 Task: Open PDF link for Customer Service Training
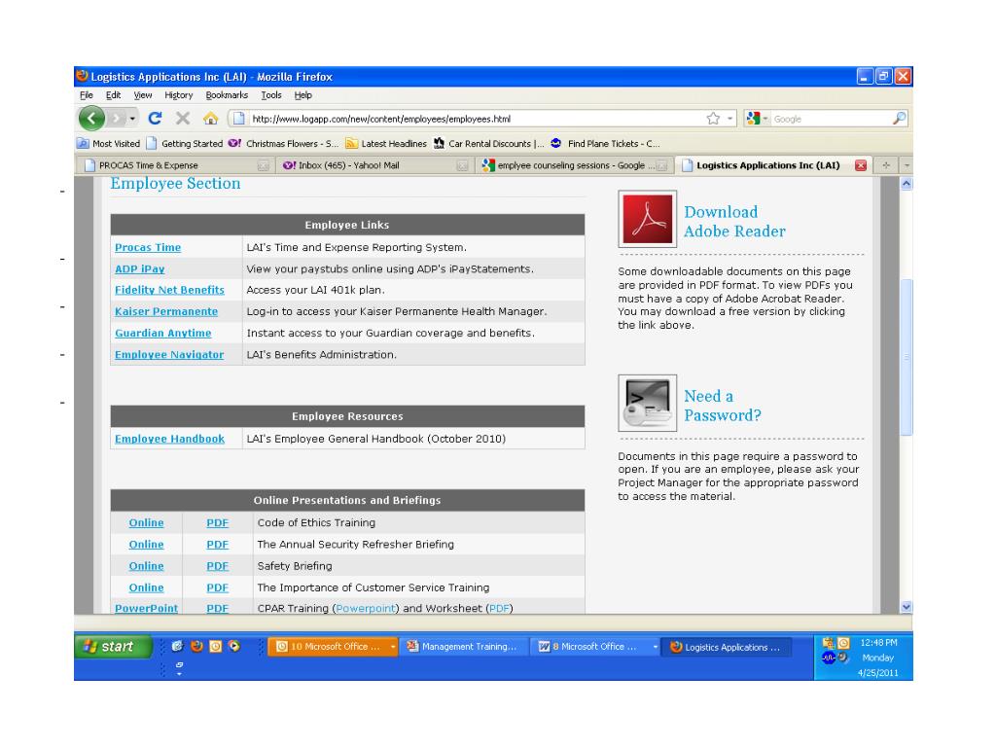[x=217, y=588]
